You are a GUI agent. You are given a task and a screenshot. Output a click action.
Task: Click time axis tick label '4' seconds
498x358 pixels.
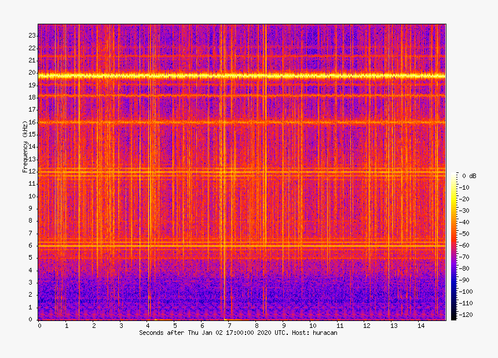(x=148, y=326)
